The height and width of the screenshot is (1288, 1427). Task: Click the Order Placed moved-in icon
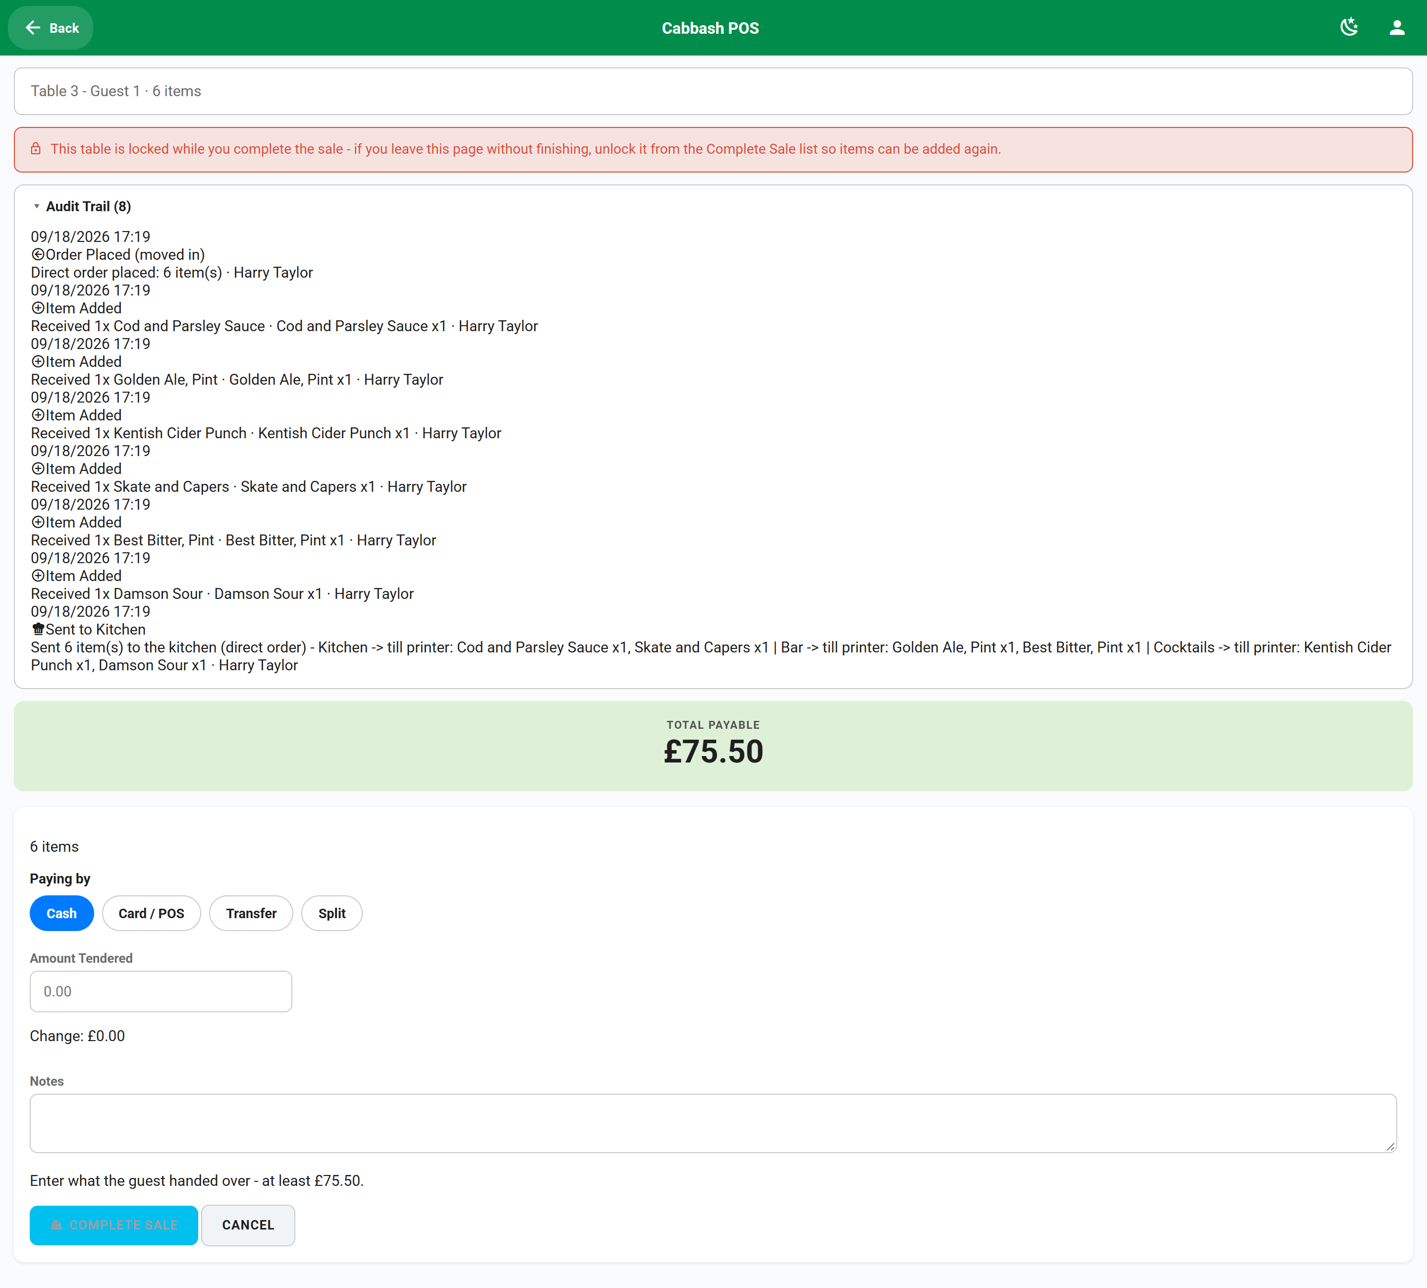38,255
